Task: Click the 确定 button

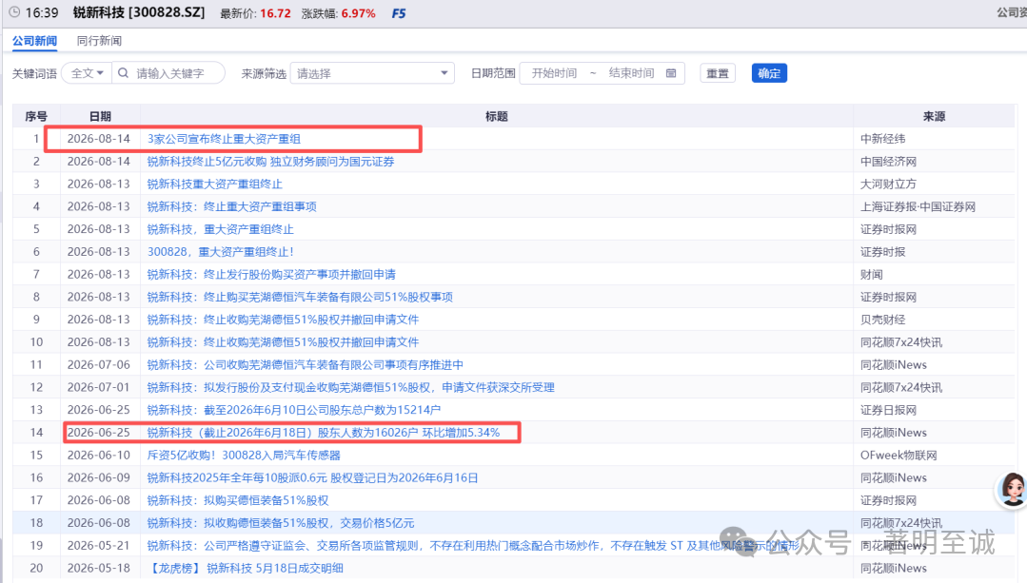Action: pyautogui.click(x=769, y=73)
